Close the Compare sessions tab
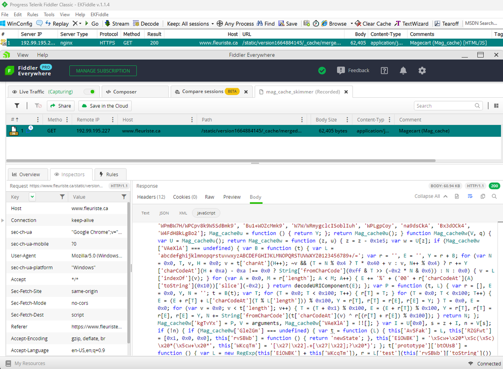Image resolution: width=503 pixels, height=369 pixels. coord(246,91)
